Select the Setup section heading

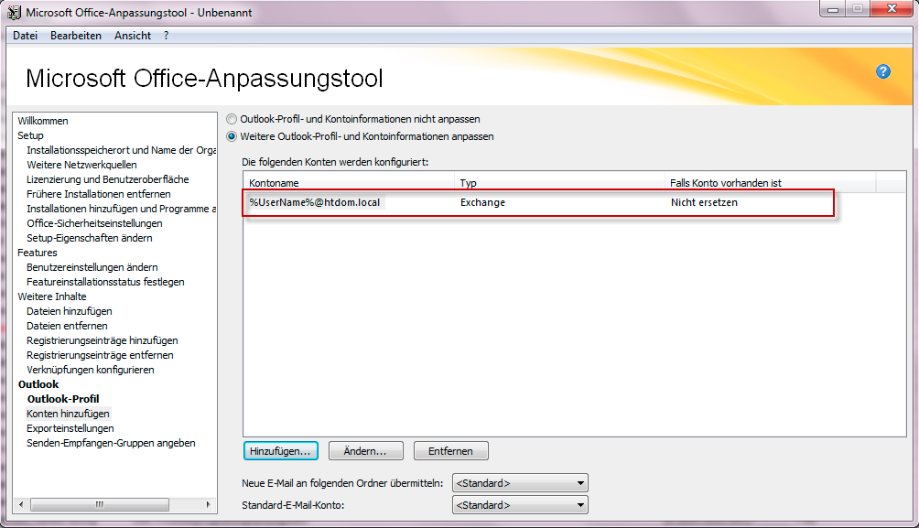point(30,135)
